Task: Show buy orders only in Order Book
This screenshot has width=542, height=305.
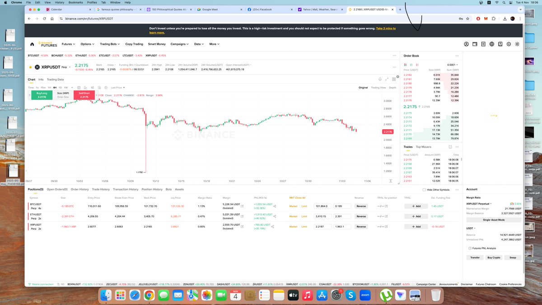Action: click(x=411, y=64)
